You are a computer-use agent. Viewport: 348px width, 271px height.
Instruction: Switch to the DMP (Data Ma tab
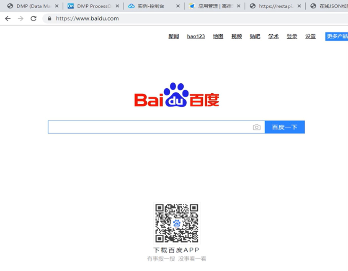click(x=33, y=6)
